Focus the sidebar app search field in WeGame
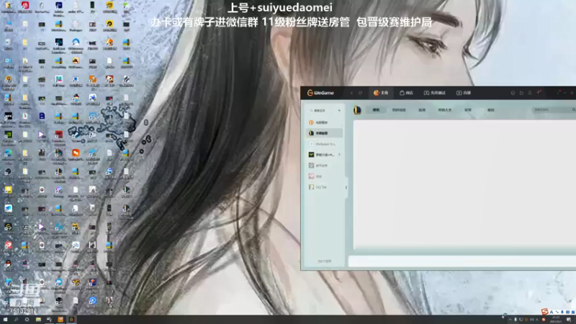This screenshot has width=576, height=324. point(323,111)
